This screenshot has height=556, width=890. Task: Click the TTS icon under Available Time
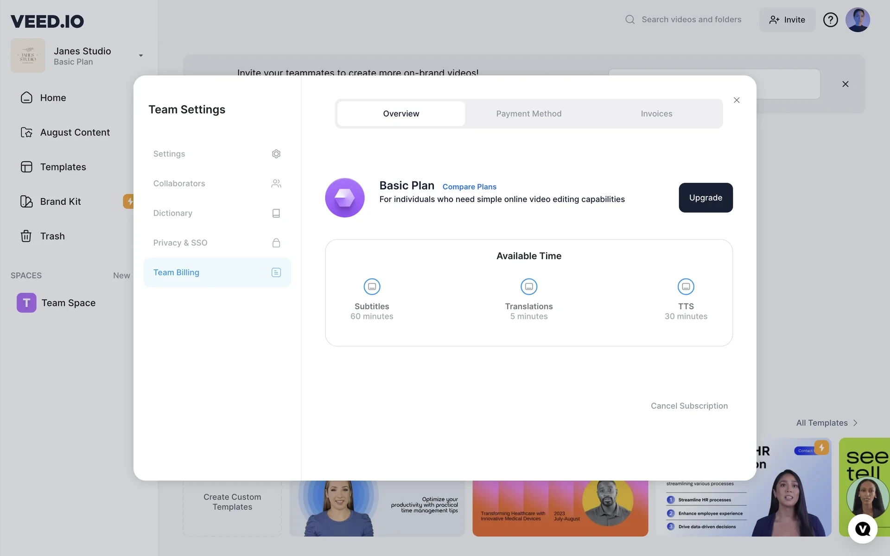pyautogui.click(x=686, y=287)
